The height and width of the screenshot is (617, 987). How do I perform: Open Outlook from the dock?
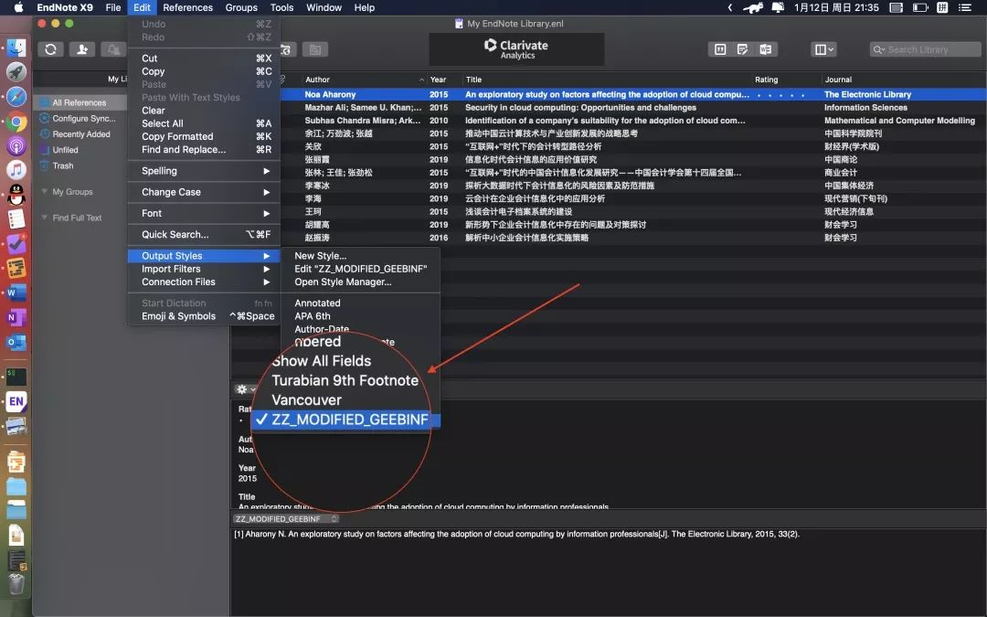point(16,342)
